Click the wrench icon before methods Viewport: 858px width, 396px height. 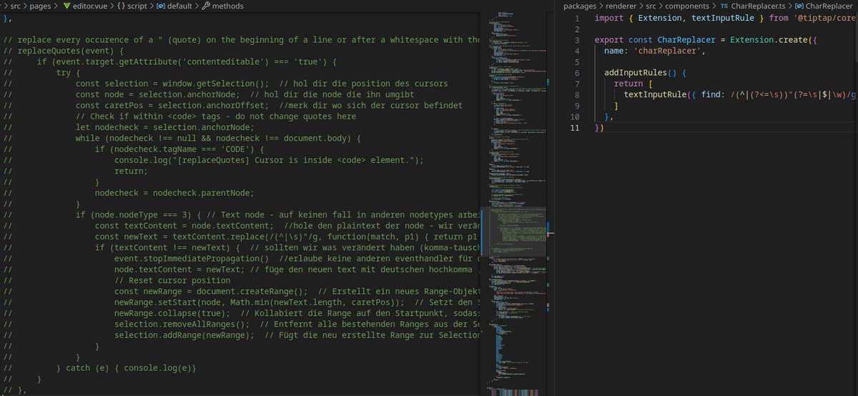(207, 6)
